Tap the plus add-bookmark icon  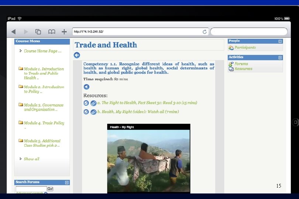(x=64, y=32)
